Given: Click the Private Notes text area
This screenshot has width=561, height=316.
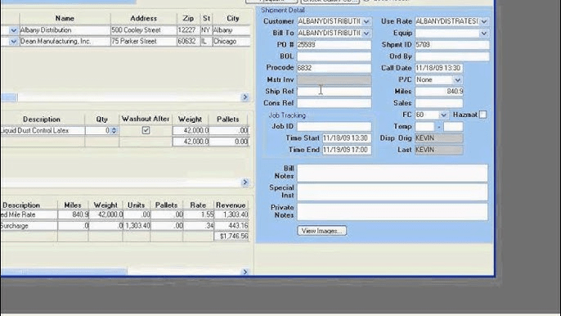Looking at the screenshot, I should click(393, 211).
